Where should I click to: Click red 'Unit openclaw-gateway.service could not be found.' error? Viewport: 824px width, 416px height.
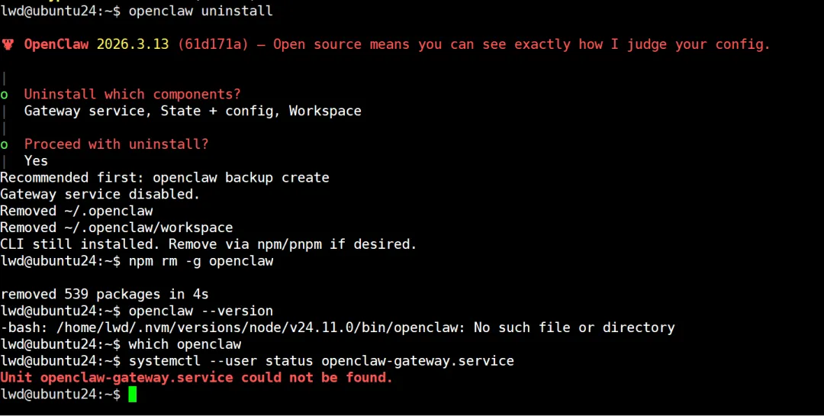click(197, 378)
